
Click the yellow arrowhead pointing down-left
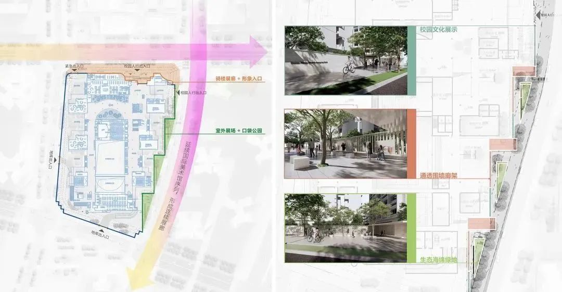tap(136, 278)
